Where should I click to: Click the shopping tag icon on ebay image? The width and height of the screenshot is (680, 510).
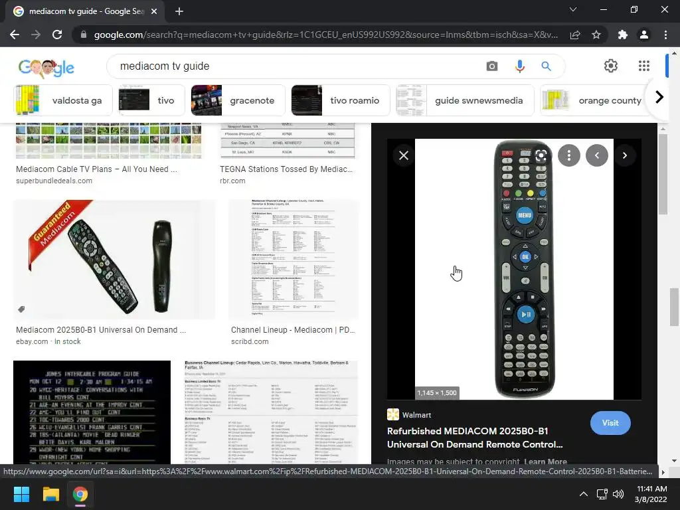coord(21,309)
